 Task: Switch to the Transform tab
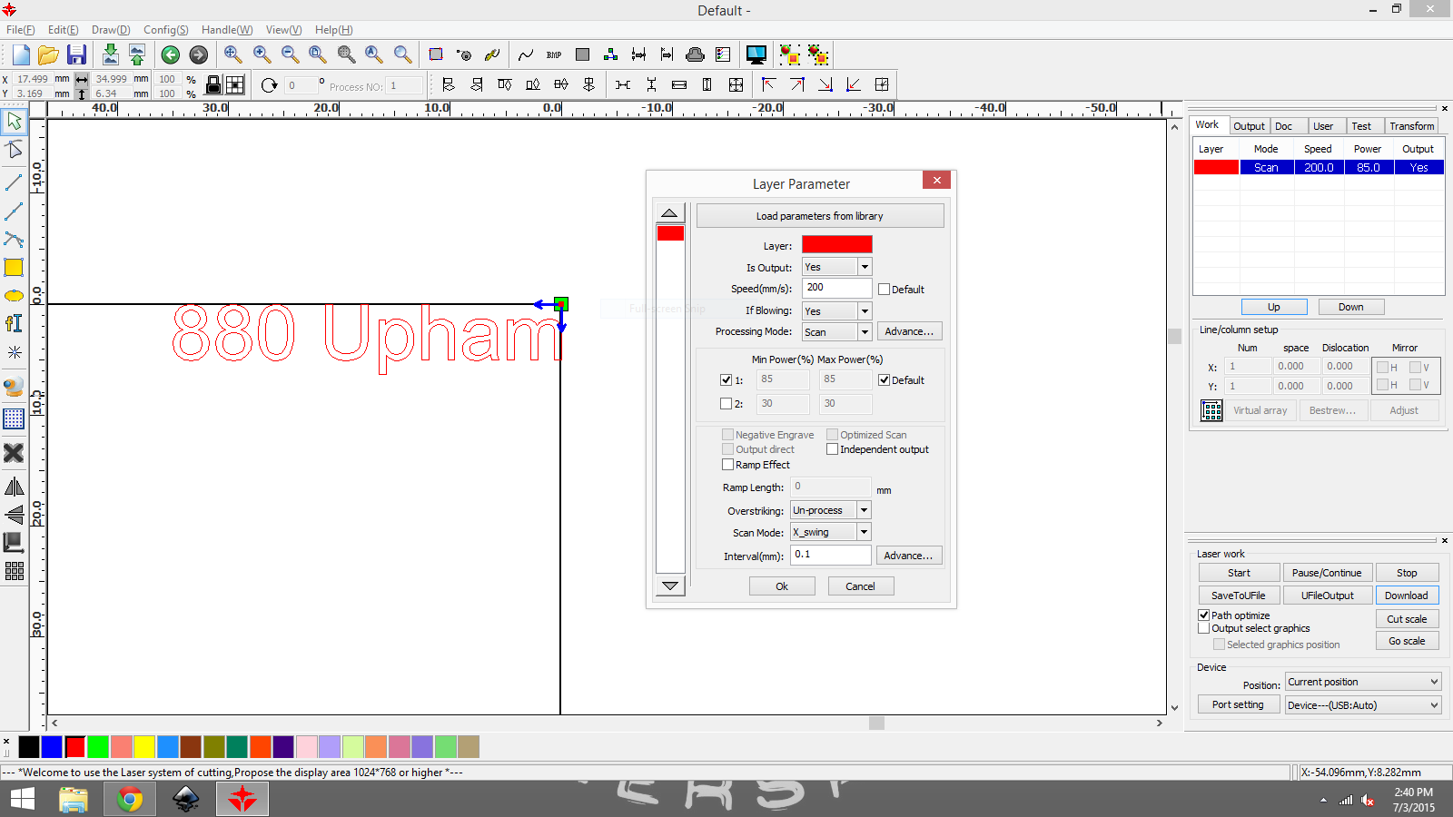tap(1411, 126)
